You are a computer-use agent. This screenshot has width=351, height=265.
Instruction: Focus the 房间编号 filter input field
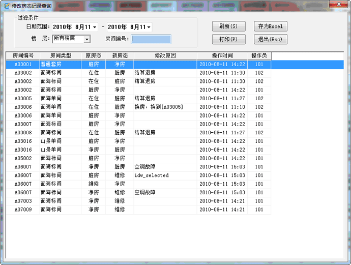coord(151,39)
